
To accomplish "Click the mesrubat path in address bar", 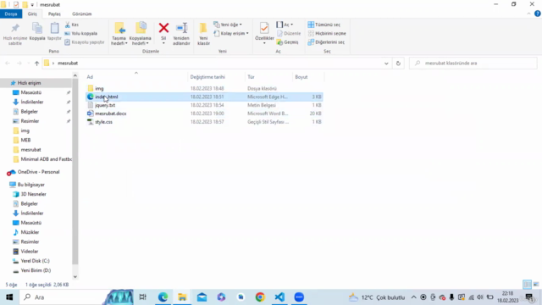I will 68,64.
